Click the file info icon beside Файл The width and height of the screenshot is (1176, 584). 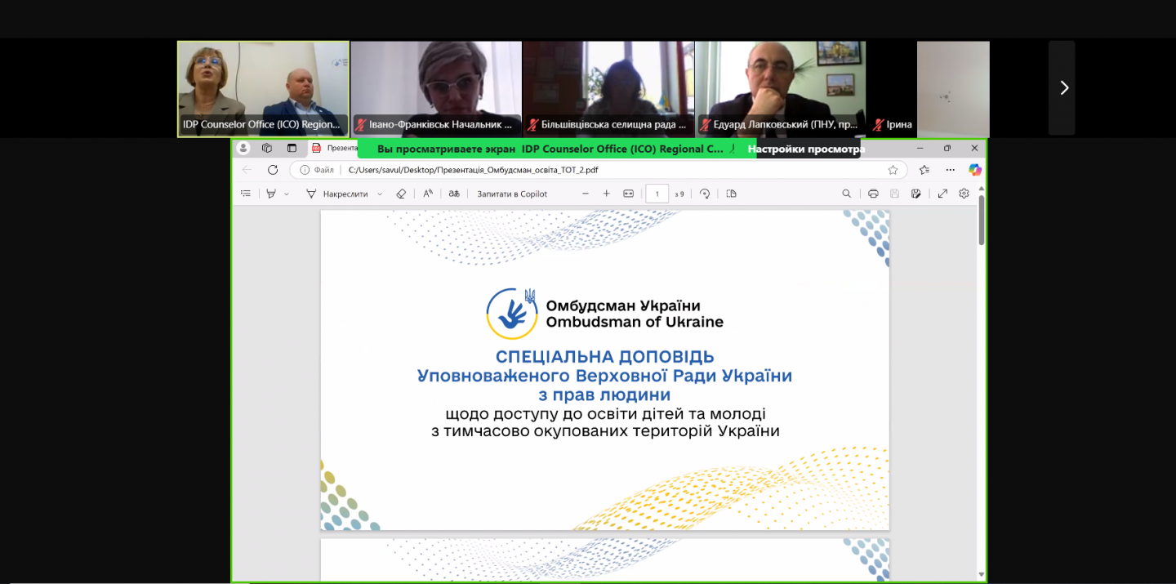(x=304, y=170)
